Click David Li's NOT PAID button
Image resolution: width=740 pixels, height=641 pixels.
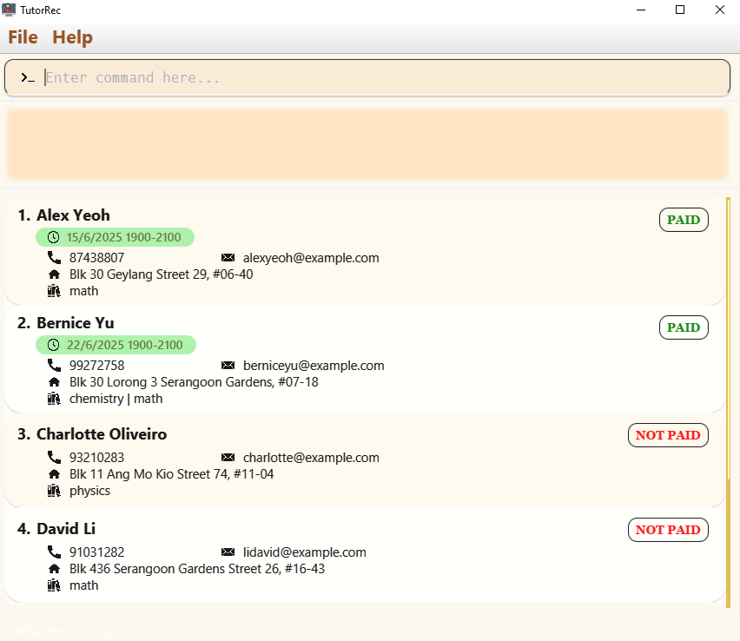(x=668, y=530)
